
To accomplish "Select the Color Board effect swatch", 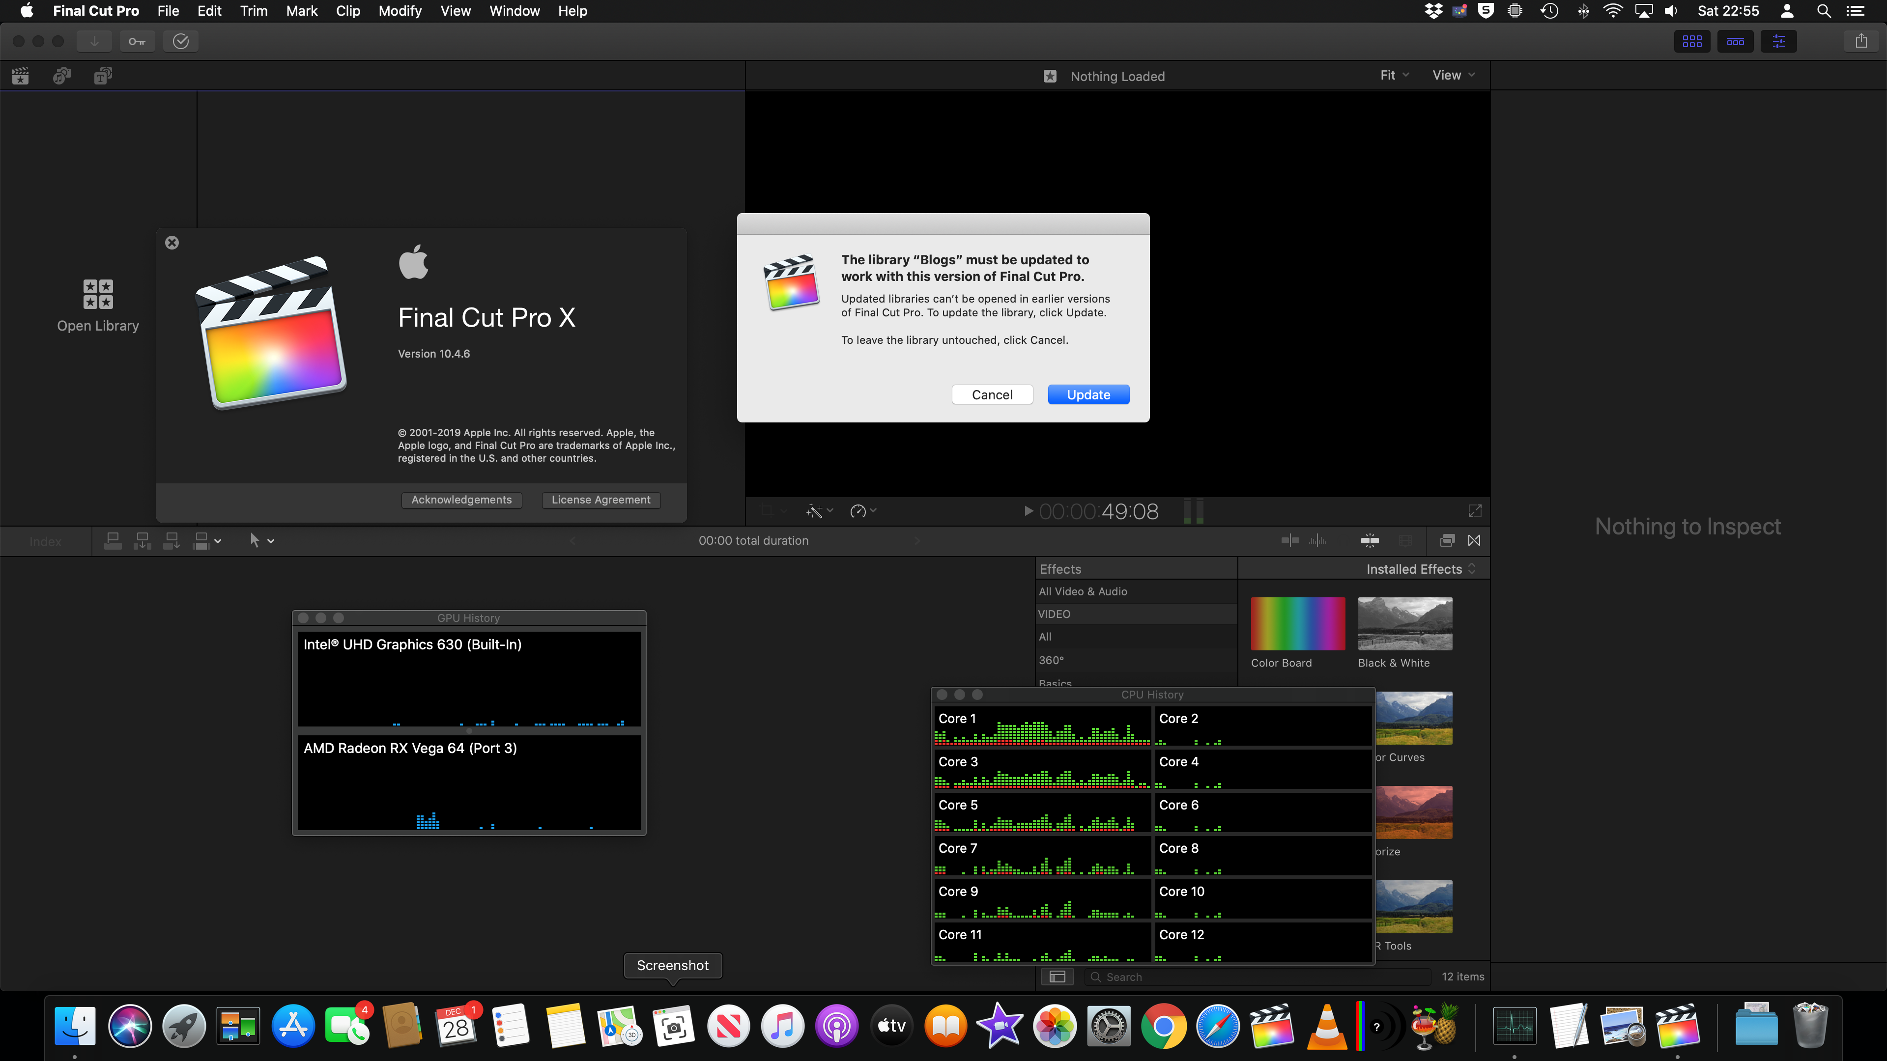I will pyautogui.click(x=1297, y=624).
